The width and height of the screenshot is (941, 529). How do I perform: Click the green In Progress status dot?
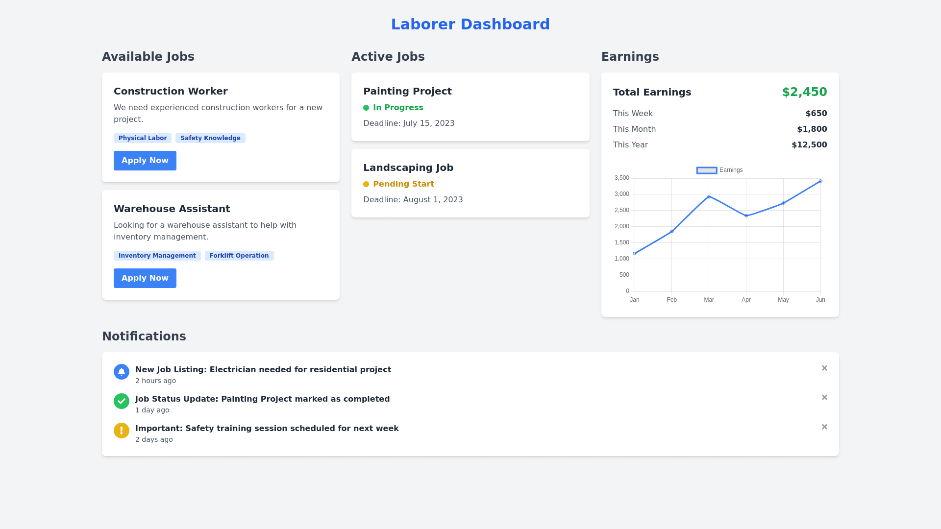(366, 108)
